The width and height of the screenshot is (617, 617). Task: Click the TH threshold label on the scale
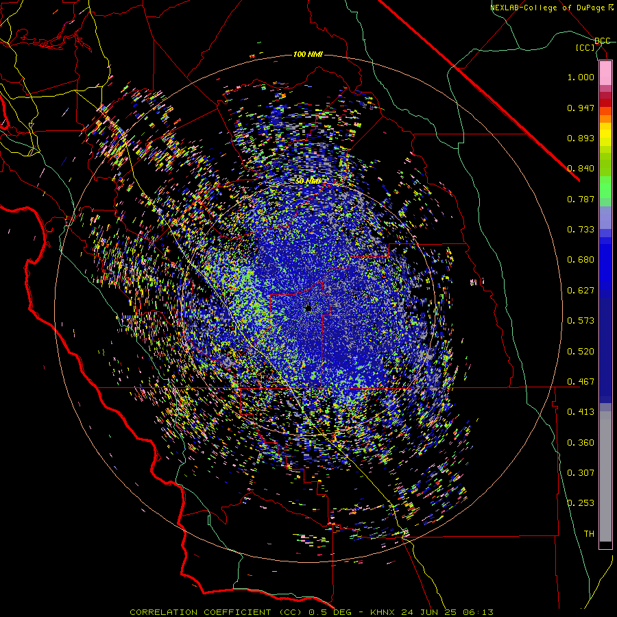pos(589,534)
